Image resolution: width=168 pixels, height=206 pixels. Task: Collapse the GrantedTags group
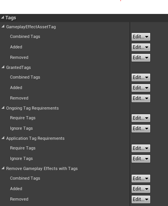(3, 67)
